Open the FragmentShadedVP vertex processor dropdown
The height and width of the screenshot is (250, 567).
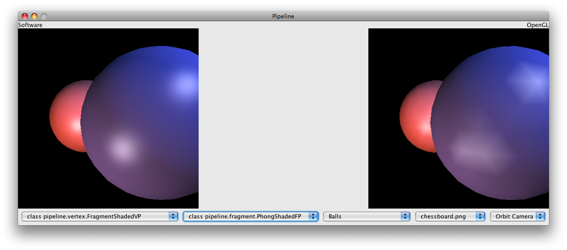coord(100,217)
